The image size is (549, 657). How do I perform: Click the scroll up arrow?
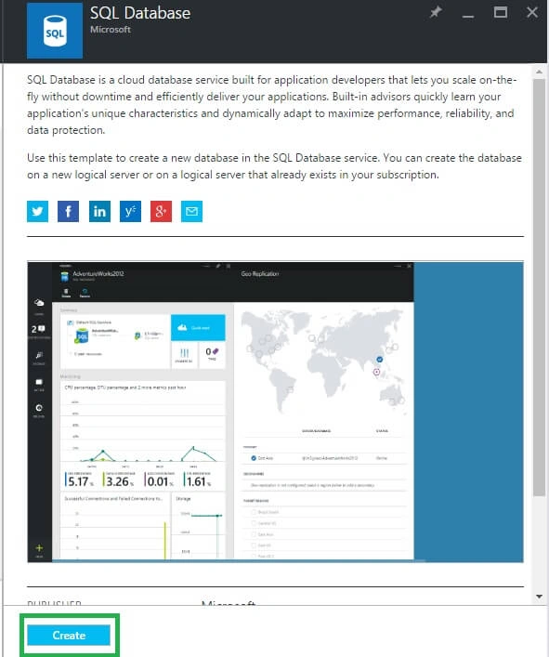coord(540,72)
